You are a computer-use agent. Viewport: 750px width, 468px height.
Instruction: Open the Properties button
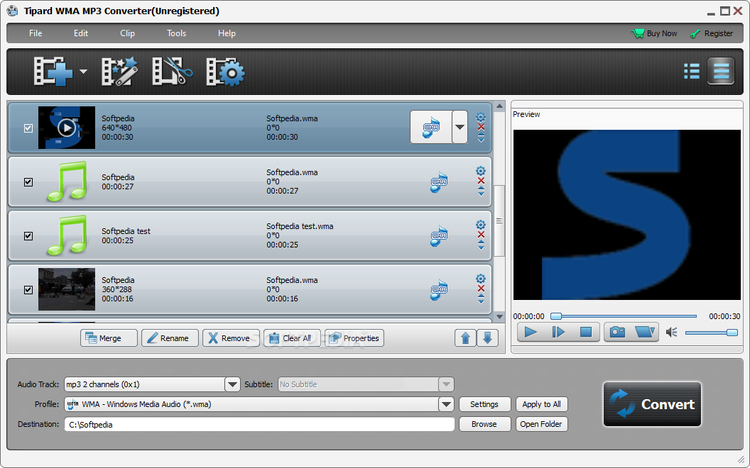tap(354, 338)
